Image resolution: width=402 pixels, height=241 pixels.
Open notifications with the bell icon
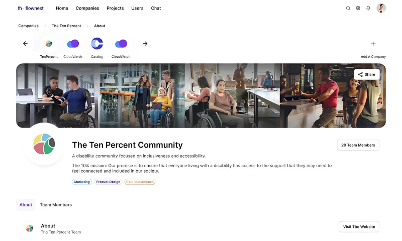point(368,8)
